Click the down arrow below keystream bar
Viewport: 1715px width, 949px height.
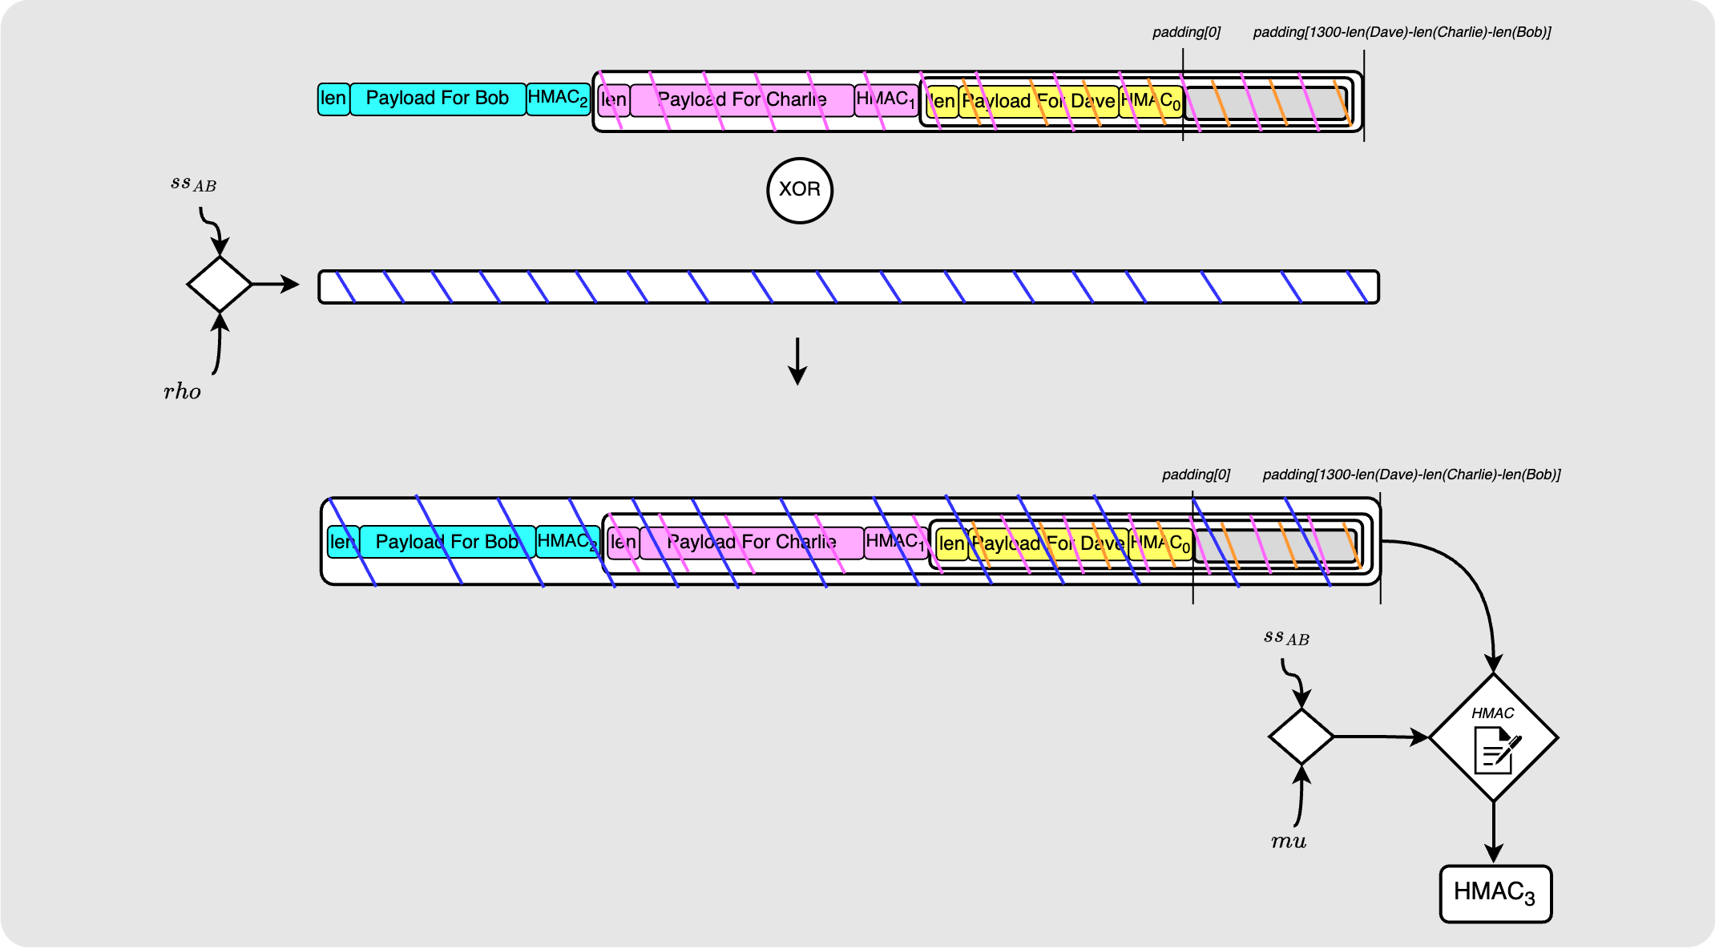[797, 361]
